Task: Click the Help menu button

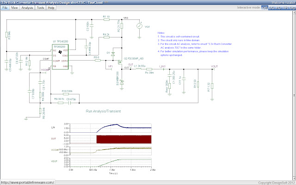Action: [51, 8]
